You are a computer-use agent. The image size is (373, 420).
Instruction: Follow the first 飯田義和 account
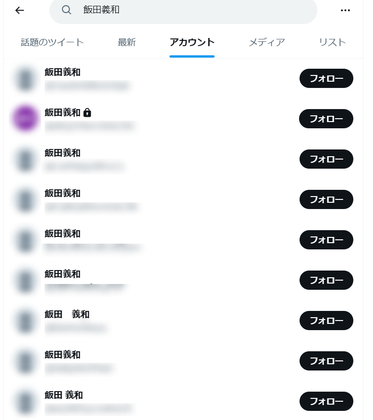coord(326,78)
